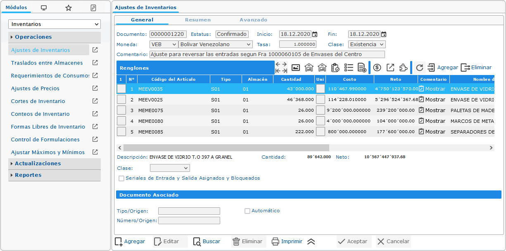Screen dimensions: 506x251
Task: Open the empty Clase dropdown below Descripción
Action: 170,168
